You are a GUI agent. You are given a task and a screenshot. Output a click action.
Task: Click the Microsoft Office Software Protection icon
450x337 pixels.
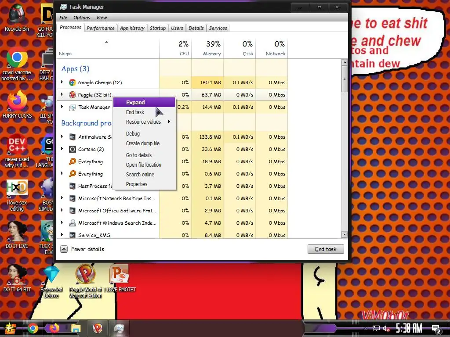(73, 211)
